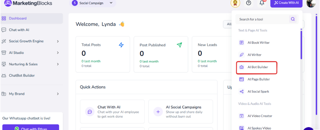Click the AI Writer feather icon

[x=242, y=54]
